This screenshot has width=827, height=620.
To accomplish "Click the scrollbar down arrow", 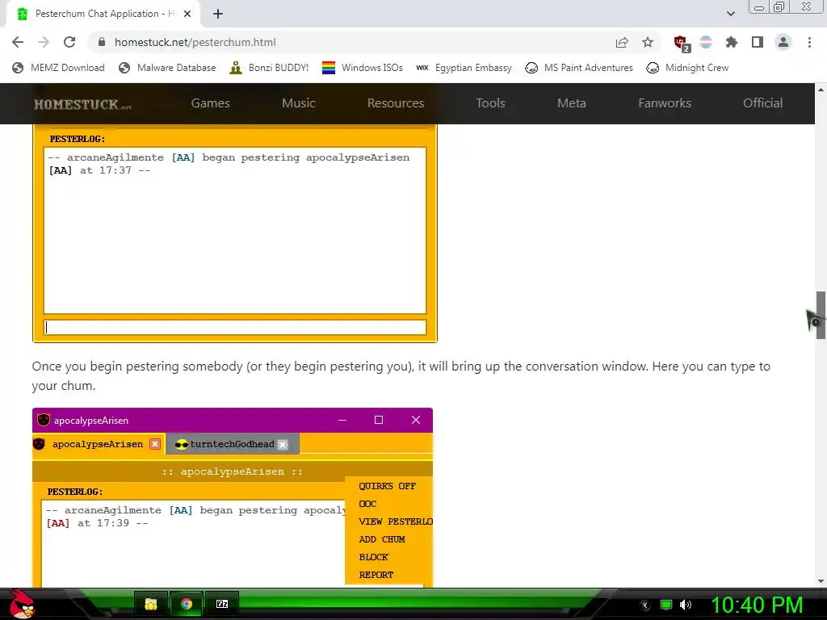I will tap(821, 581).
